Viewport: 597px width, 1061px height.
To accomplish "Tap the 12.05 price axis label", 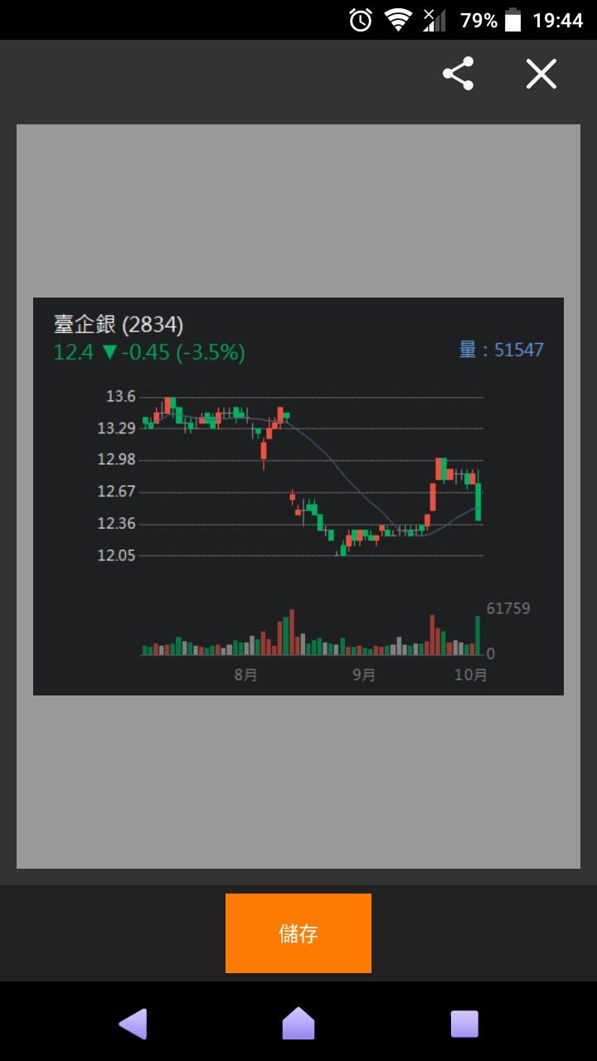I will (117, 555).
